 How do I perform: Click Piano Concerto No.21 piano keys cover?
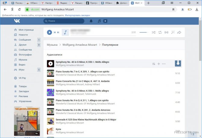click(51, 83)
